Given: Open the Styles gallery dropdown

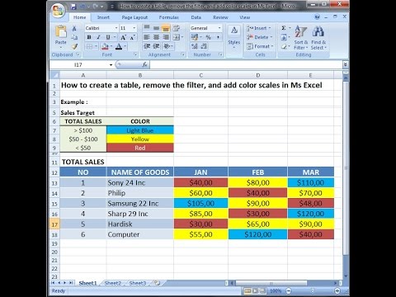Looking at the screenshot, I should pyautogui.click(x=234, y=38).
